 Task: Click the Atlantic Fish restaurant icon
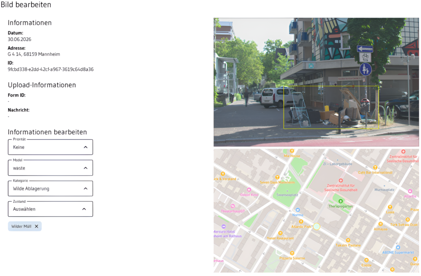301,221
